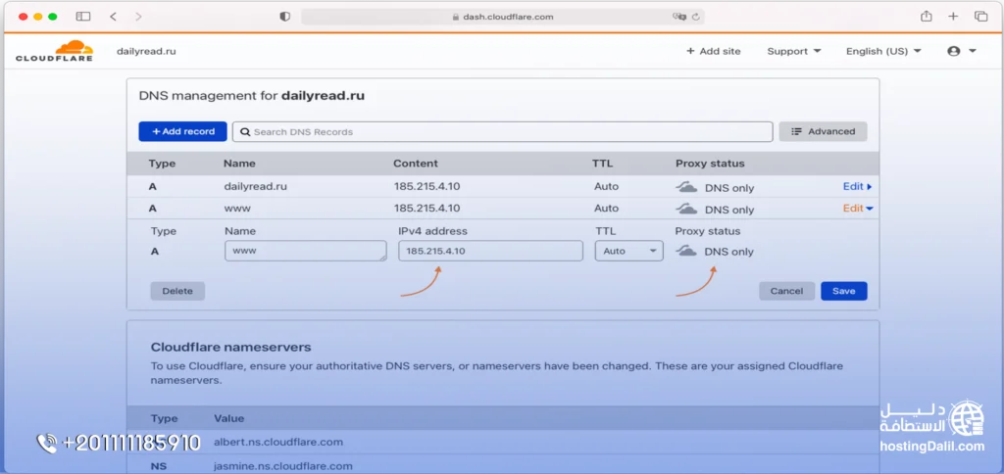Show the tab overview icon

tap(980, 17)
